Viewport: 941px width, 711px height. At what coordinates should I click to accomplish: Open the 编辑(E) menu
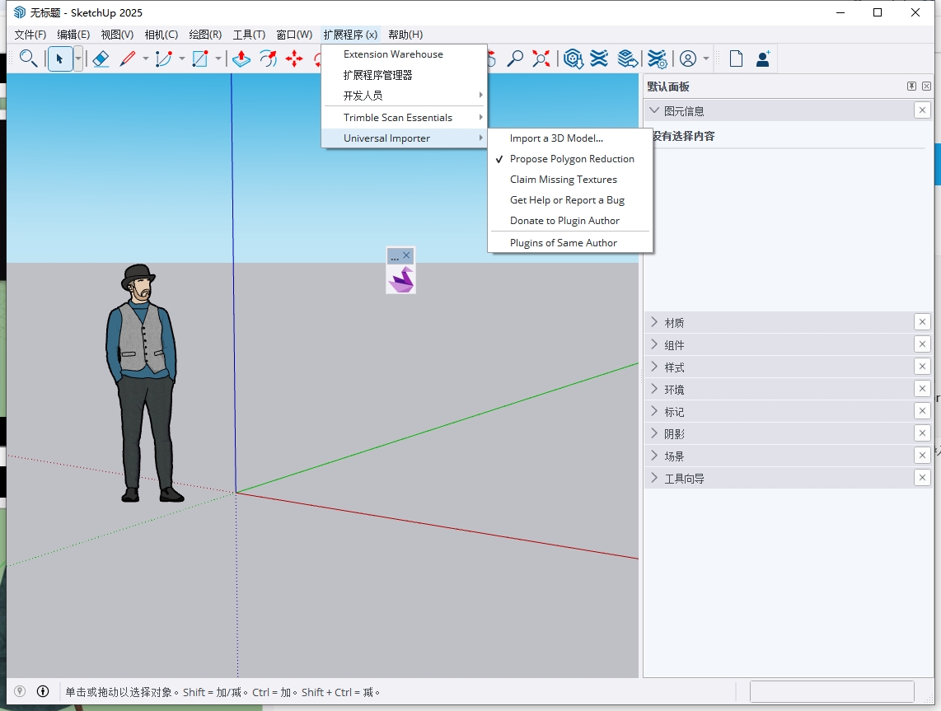tap(73, 35)
